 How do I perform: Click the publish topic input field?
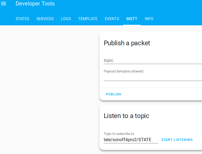pos(153,60)
